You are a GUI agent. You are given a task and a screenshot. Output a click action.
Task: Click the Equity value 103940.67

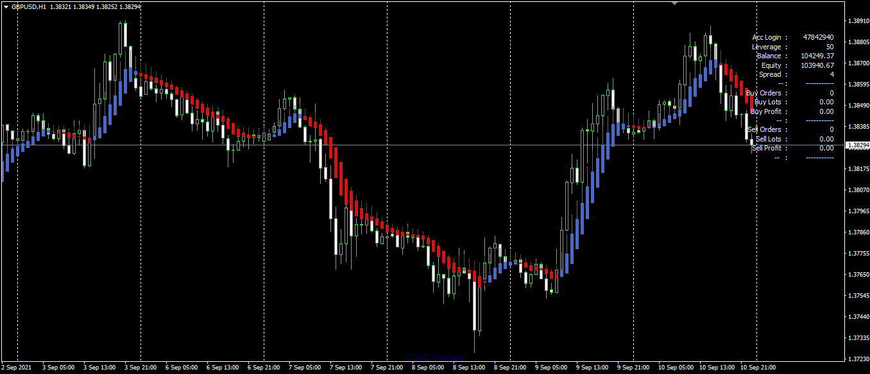(x=817, y=65)
